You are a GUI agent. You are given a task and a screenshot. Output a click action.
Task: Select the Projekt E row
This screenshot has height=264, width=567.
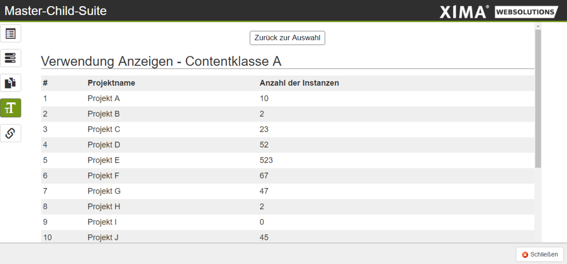click(x=288, y=160)
